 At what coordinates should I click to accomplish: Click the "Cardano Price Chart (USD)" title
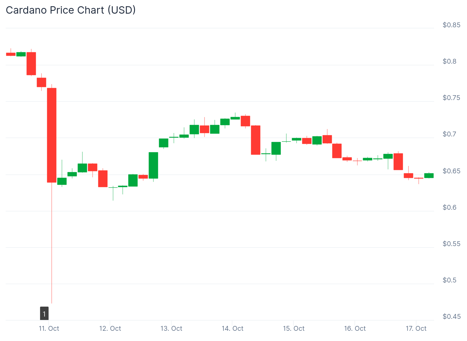(71, 10)
